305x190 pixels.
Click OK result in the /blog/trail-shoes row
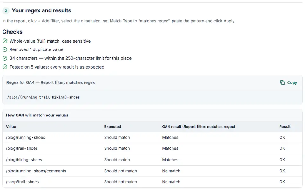[x=282, y=148]
